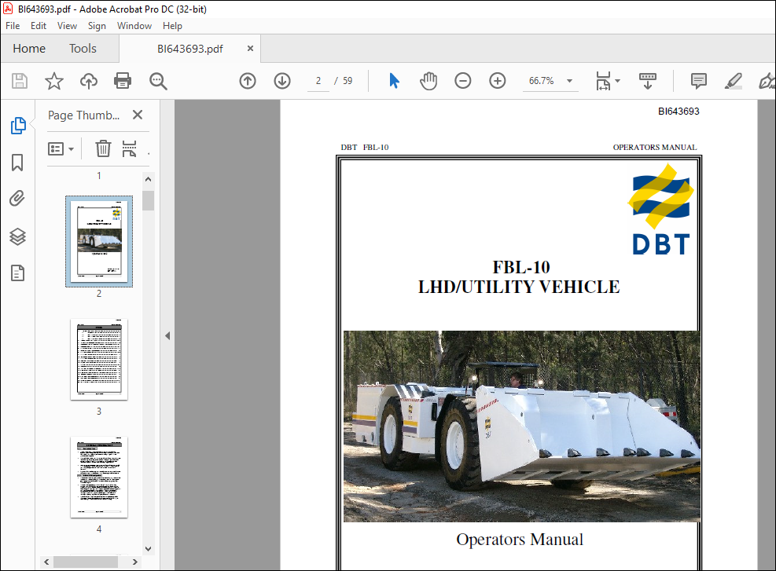Image resolution: width=776 pixels, height=571 pixels.
Task: Open the Window menu
Action: click(x=134, y=26)
